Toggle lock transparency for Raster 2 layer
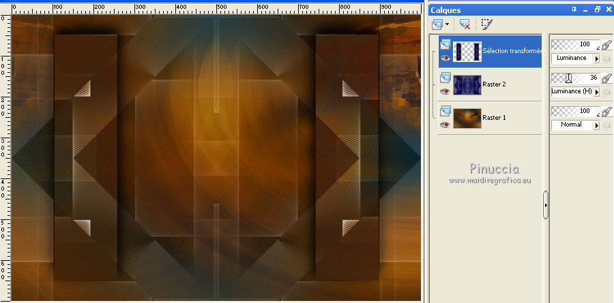The image size is (614, 303). click(606, 93)
